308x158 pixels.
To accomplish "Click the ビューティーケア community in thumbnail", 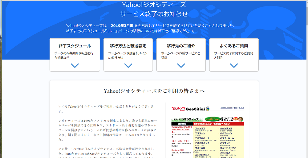I will tap(228, 148).
